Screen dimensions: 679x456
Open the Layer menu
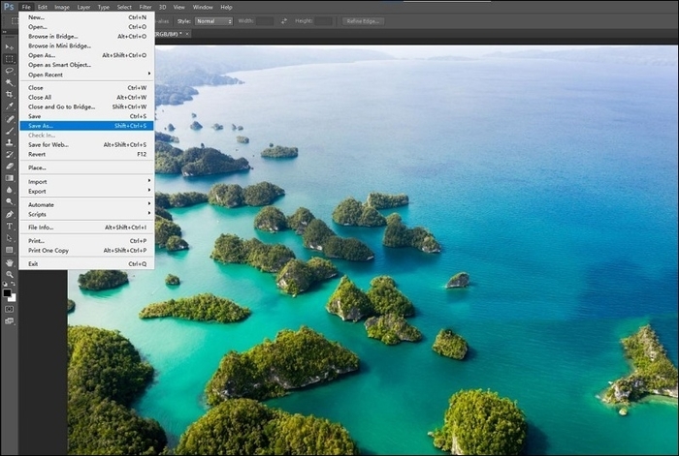point(84,7)
